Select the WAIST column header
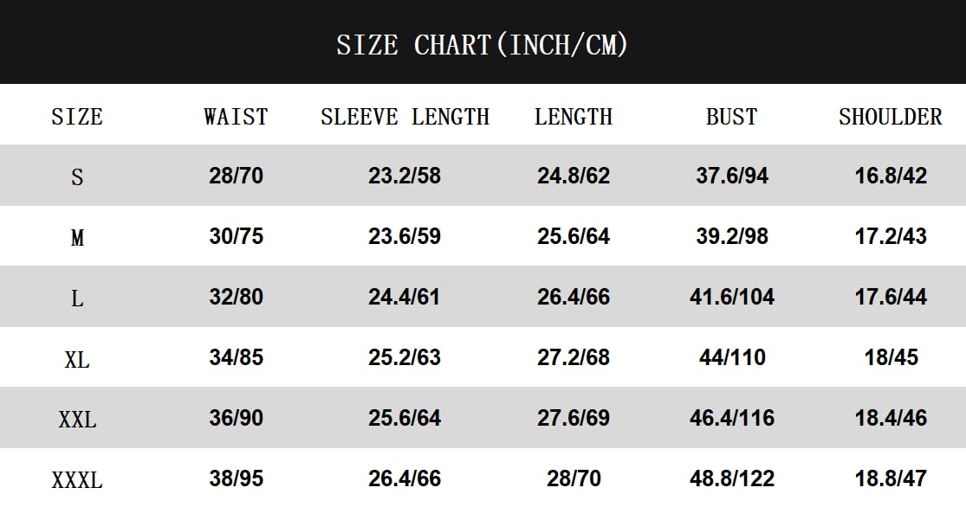966x507 pixels. coord(236,116)
